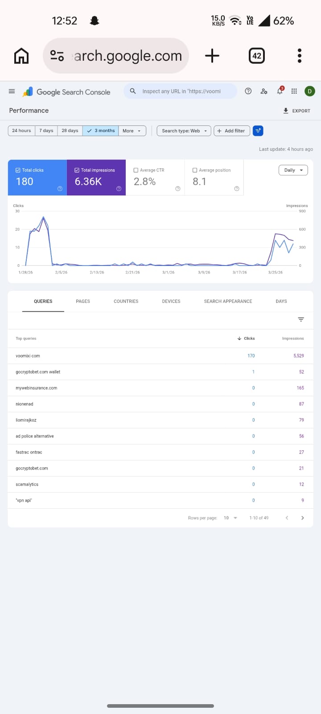
Task: Switch to the Days tab
Action: [281, 301]
